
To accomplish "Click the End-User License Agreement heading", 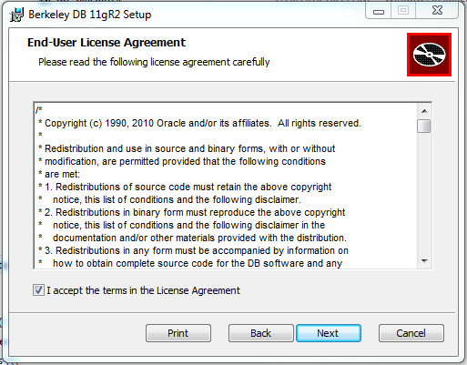I will pyautogui.click(x=107, y=43).
